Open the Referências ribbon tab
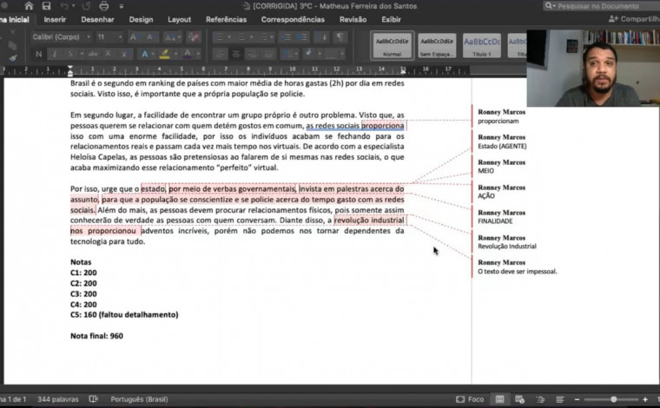The width and height of the screenshot is (660, 408). pyautogui.click(x=226, y=19)
